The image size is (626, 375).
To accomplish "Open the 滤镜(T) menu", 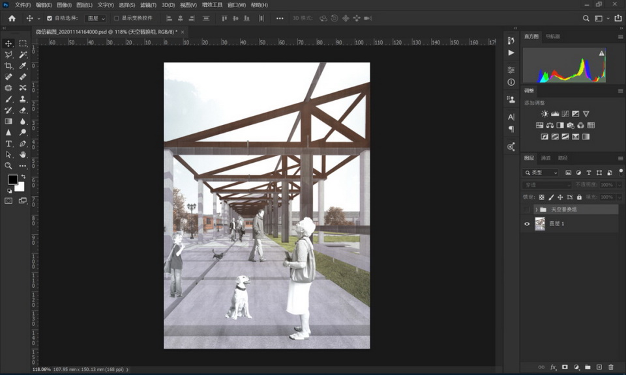I will pos(147,5).
